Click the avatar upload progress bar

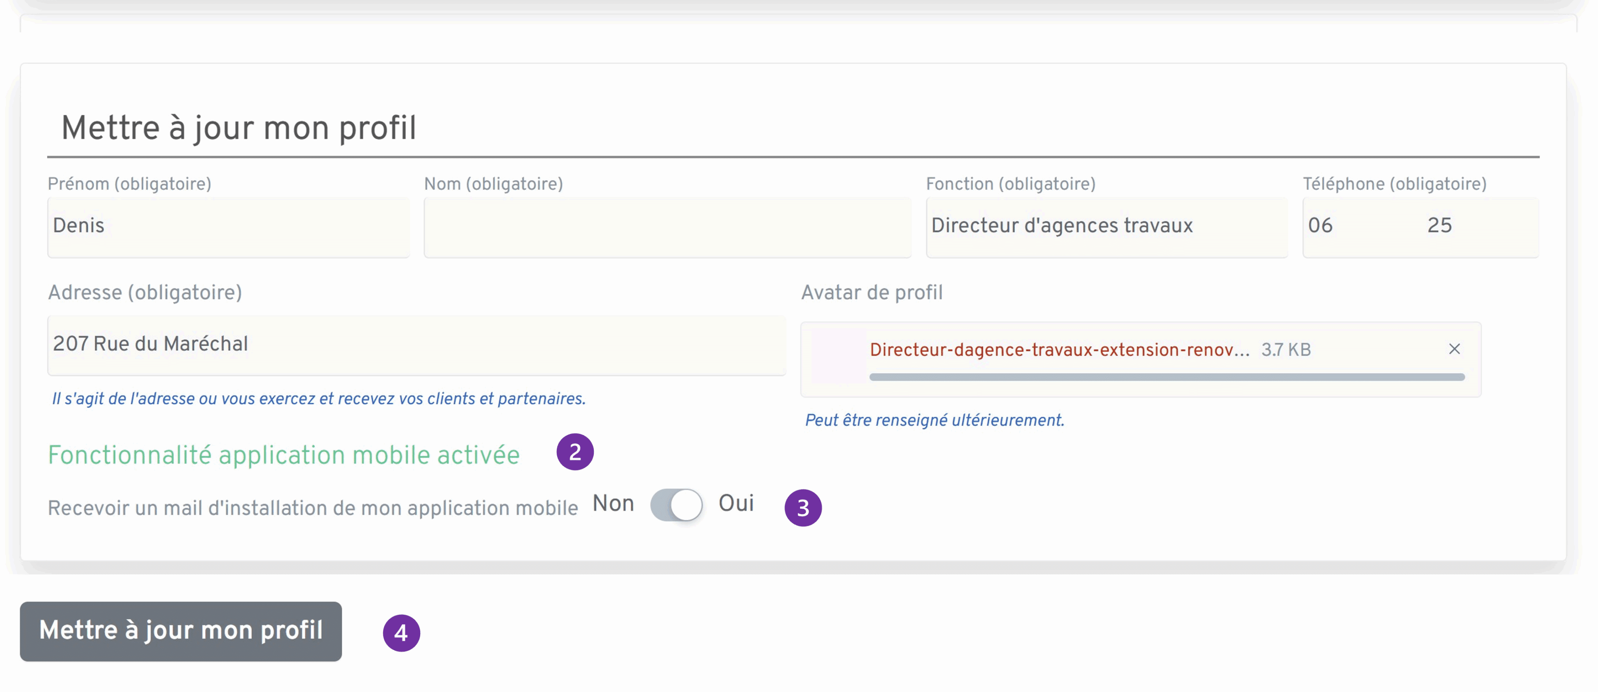coord(1166,377)
